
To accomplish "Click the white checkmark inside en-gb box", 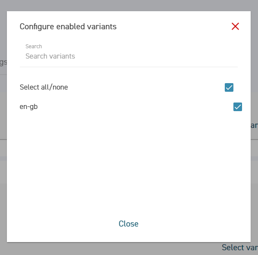I will 238,107.
